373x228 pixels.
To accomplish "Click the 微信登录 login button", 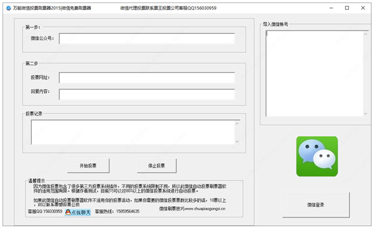I will point(316,204).
